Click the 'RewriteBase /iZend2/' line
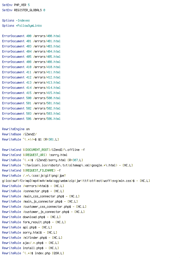Viewport: 180px width, 258px height. tap(19, 134)
